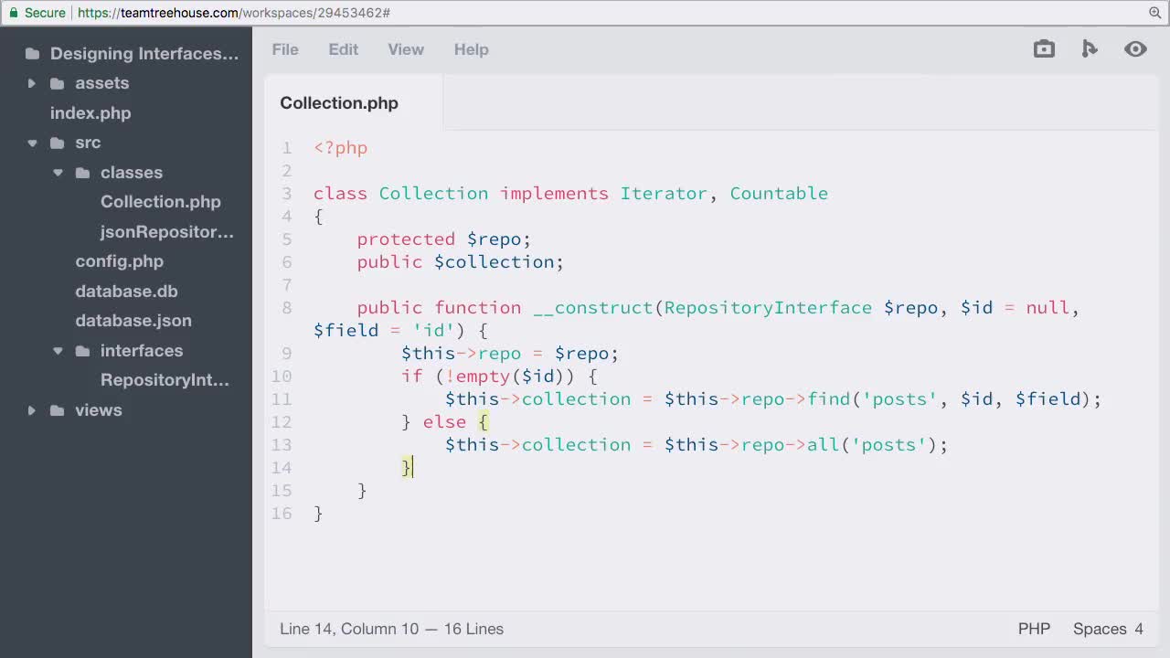Screen dimensions: 1170x658
Task: Click the folder icon next to src
Action: click(58, 143)
